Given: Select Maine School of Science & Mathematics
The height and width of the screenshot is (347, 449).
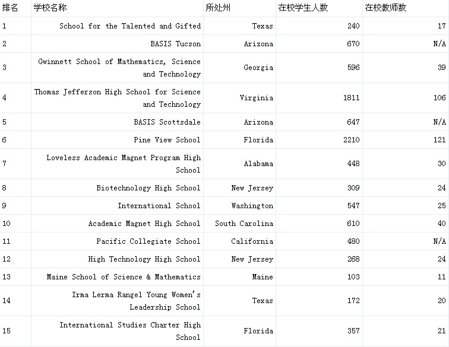Looking at the screenshot, I should tap(124, 276).
